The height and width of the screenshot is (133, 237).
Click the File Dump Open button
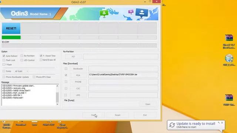(x=148, y=104)
